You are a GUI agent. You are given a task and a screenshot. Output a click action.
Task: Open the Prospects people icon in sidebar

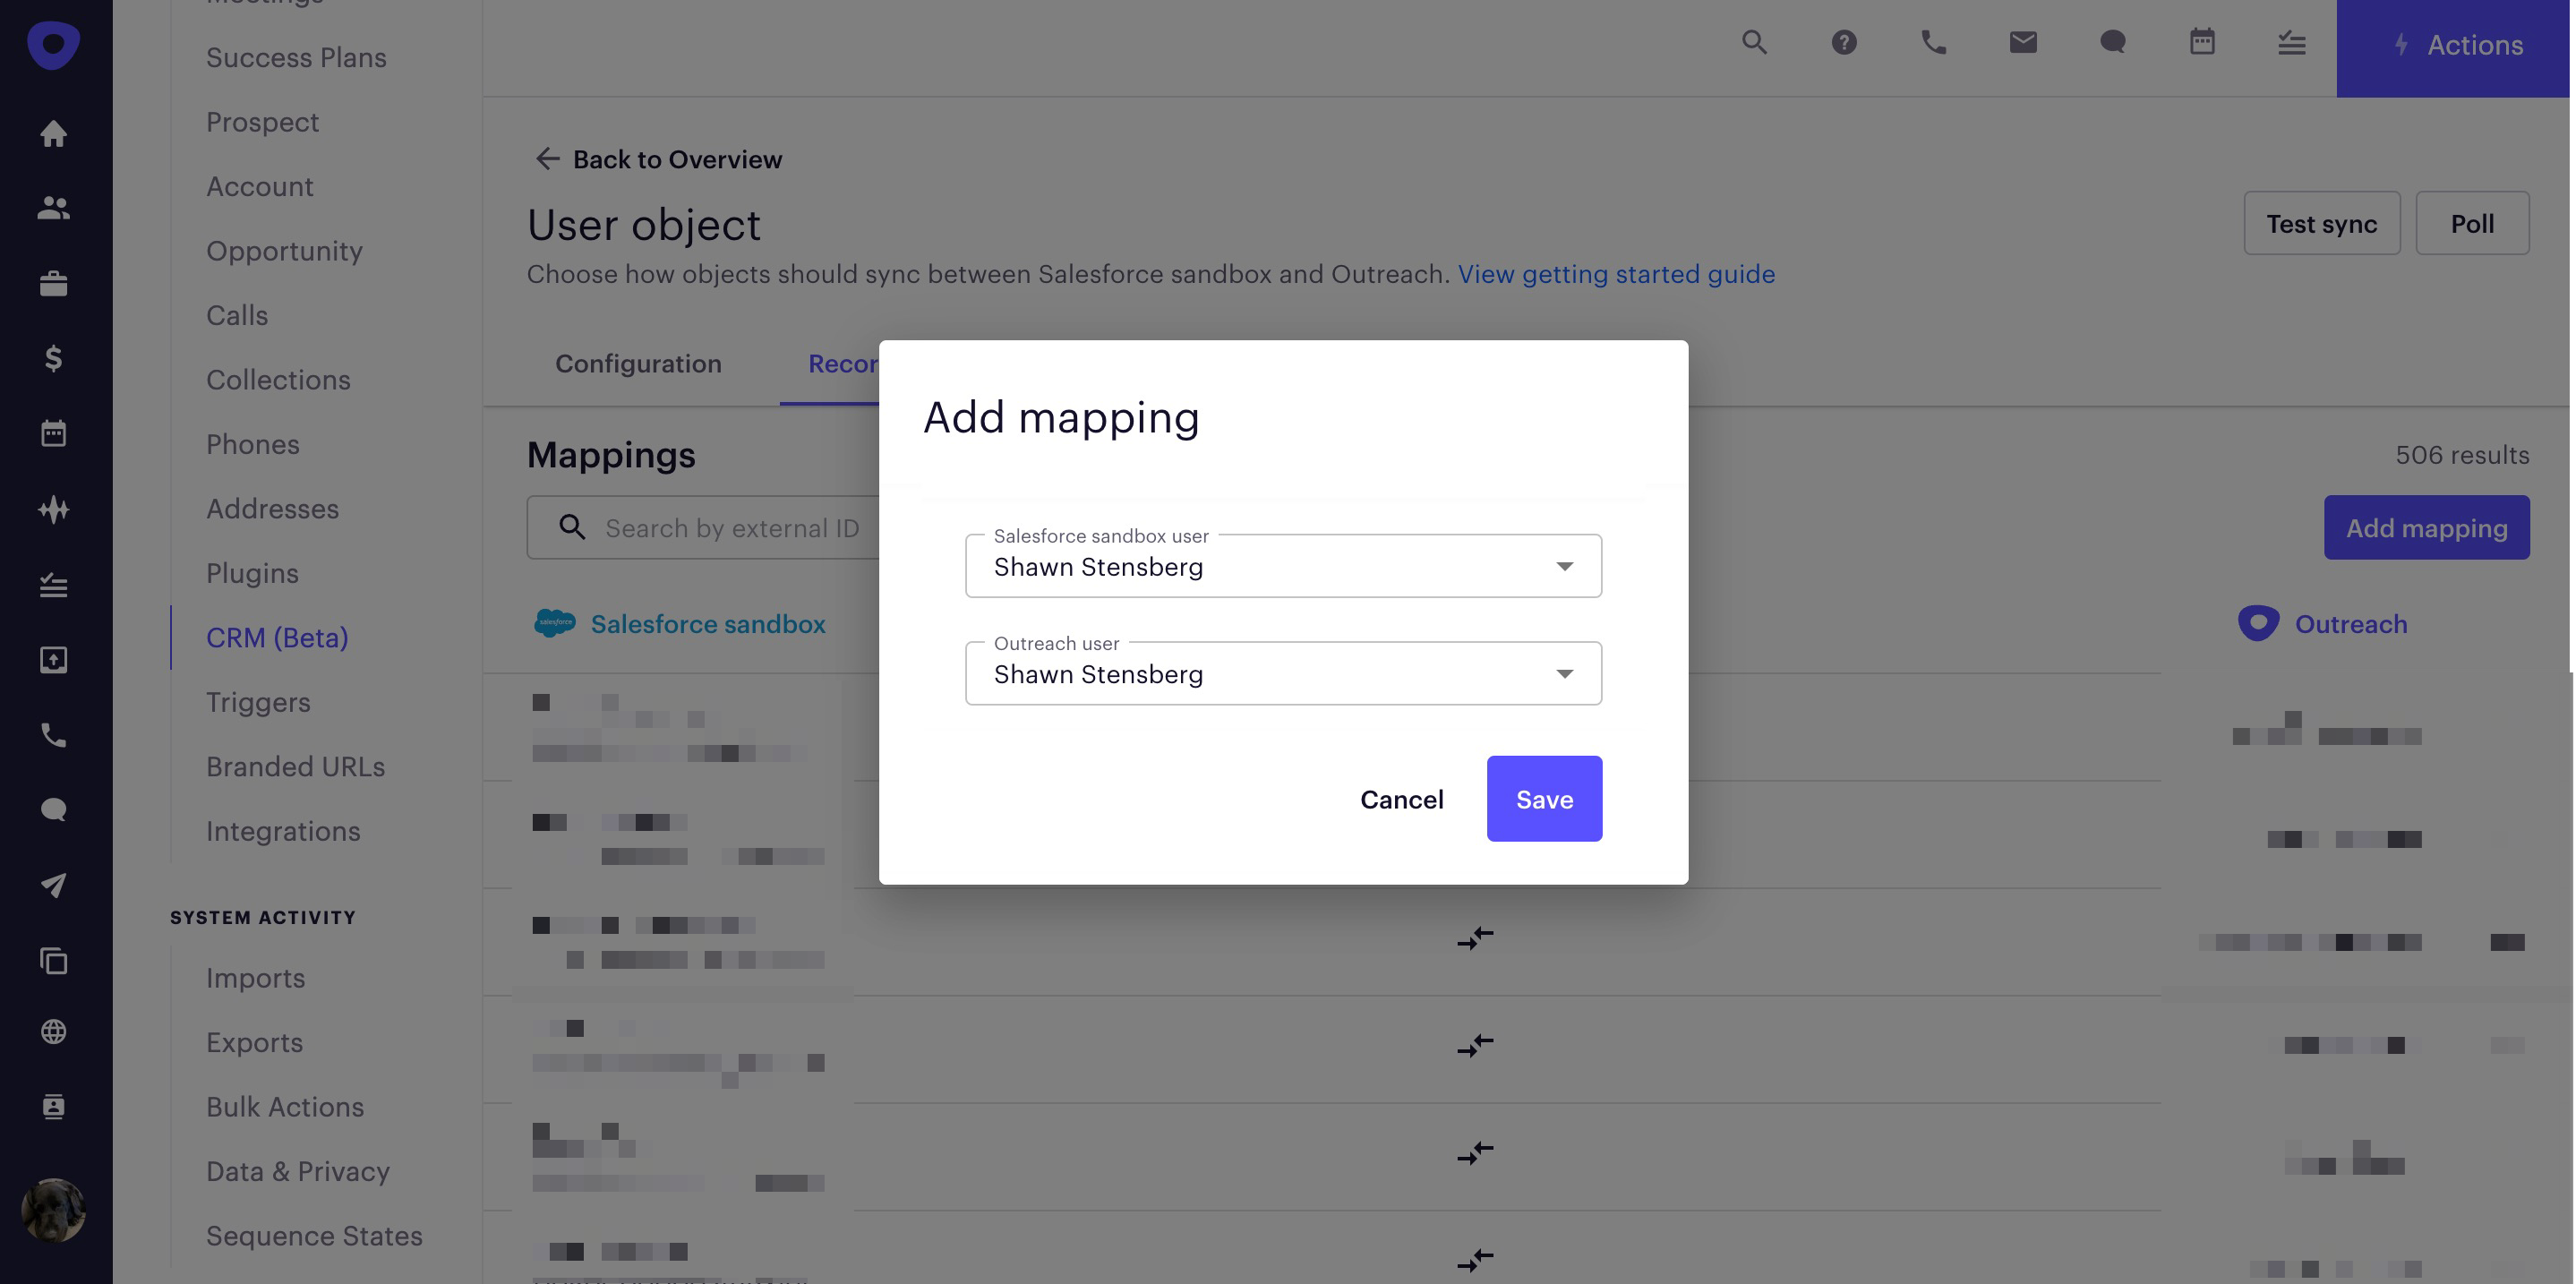pyautogui.click(x=53, y=208)
